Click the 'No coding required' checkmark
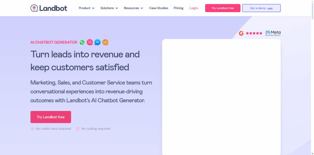Viewport: 314px width, 155px height. [x=78, y=129]
